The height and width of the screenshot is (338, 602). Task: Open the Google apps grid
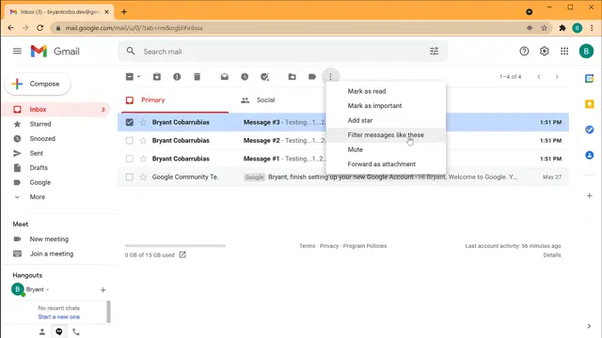[x=564, y=51]
